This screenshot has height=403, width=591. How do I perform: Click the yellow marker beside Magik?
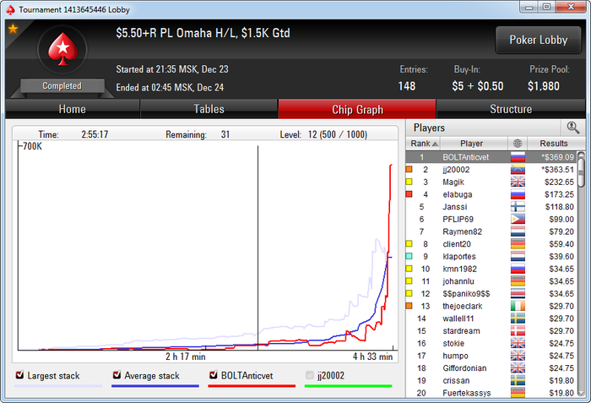[409, 182]
